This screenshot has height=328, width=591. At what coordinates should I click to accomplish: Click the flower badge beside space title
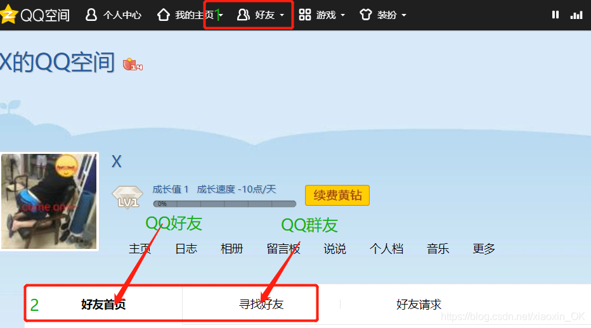click(133, 65)
